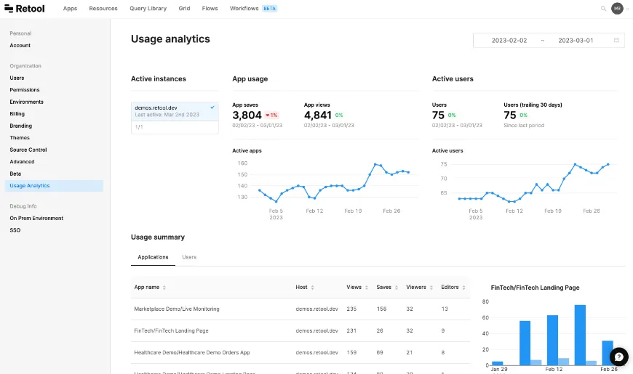The image size is (633, 374).
Task: Switch to the Users tab in Usage summary
Action: (x=189, y=257)
